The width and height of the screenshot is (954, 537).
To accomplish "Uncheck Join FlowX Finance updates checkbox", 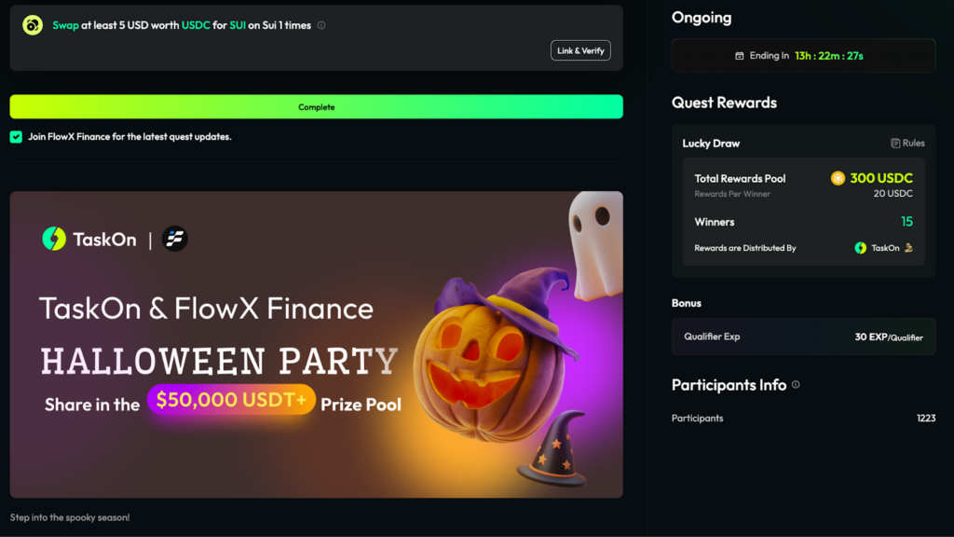I will [16, 136].
